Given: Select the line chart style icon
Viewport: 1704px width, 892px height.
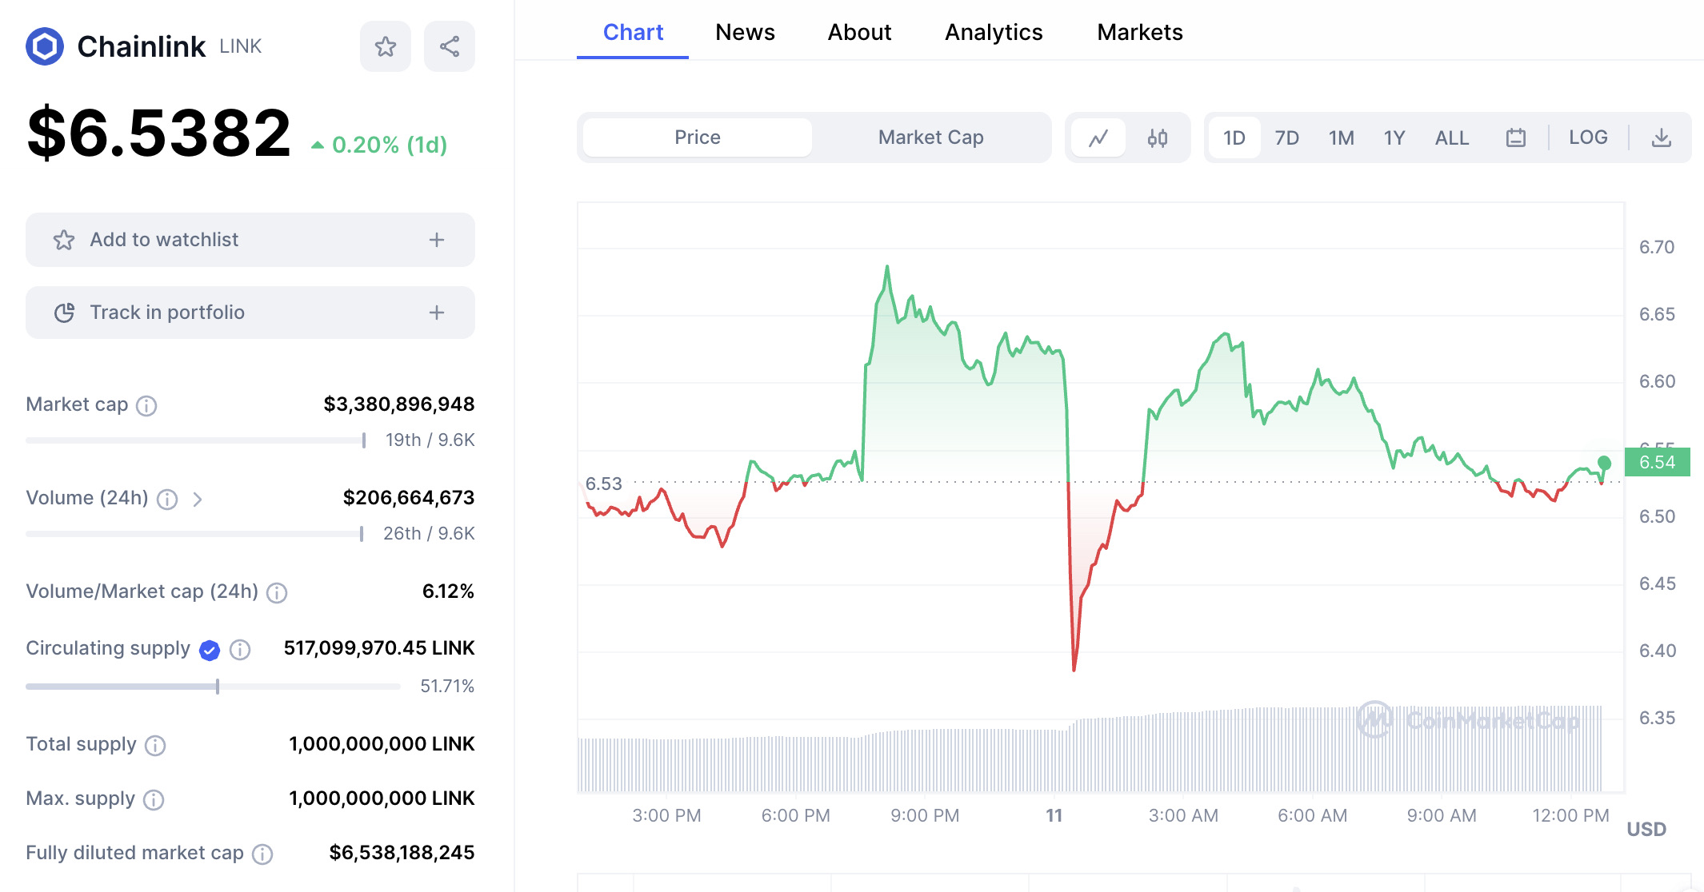Looking at the screenshot, I should tap(1098, 137).
